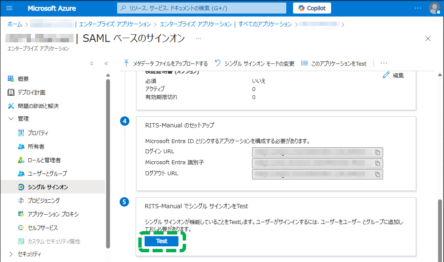
Task: Close the SAML sign-on blade
Action: pyautogui.click(x=428, y=39)
